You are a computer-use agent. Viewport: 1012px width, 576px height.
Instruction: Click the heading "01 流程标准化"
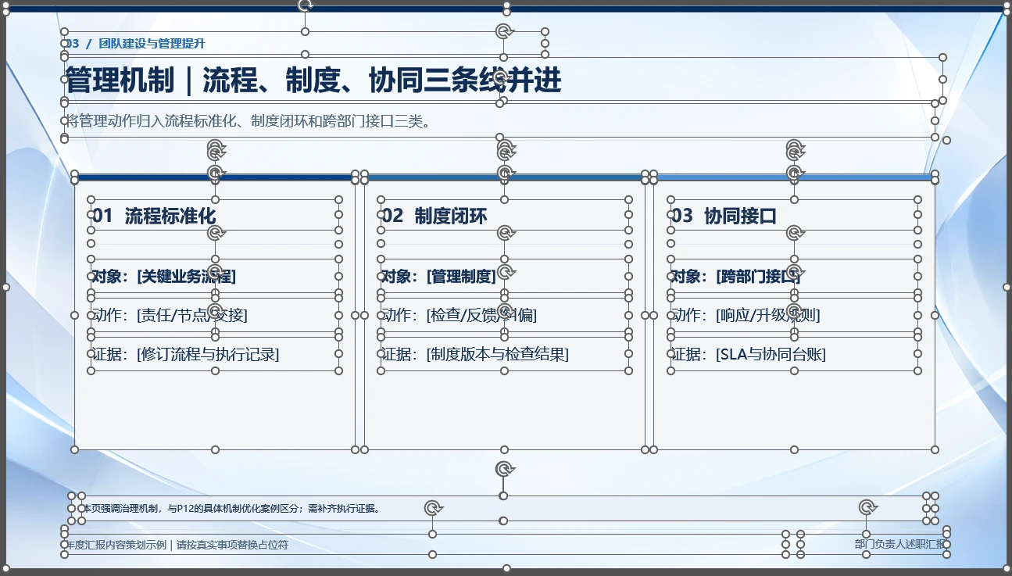click(154, 216)
